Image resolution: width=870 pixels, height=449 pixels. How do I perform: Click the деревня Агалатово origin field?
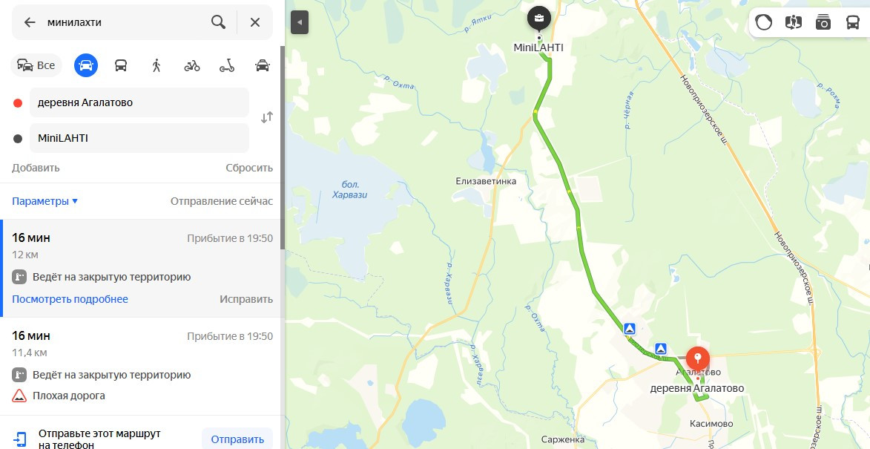coord(139,102)
